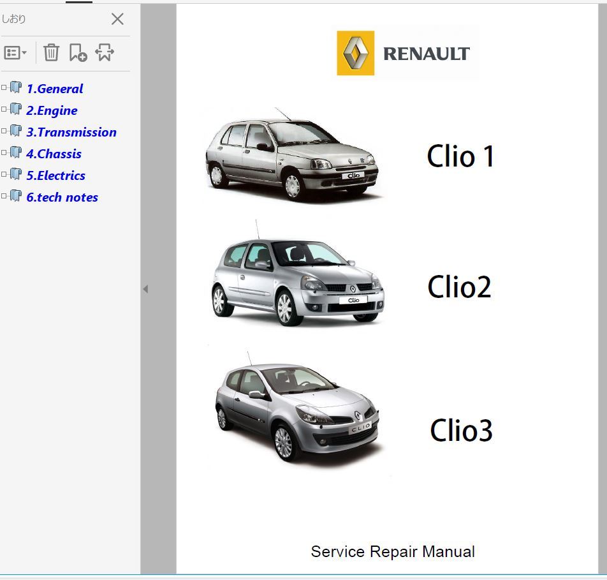Expand the 2.Engine bookmark node
The image size is (607, 580).
pos(4,110)
